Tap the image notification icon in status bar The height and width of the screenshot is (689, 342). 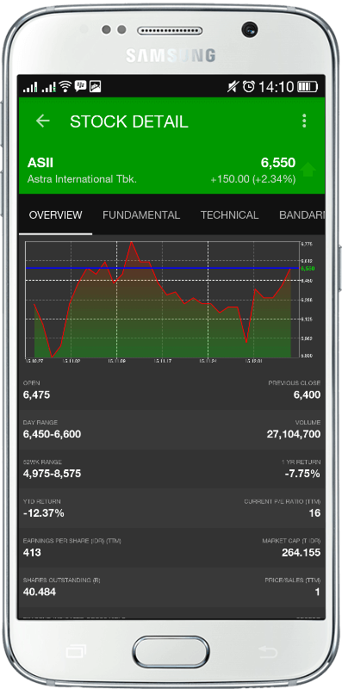click(x=96, y=87)
